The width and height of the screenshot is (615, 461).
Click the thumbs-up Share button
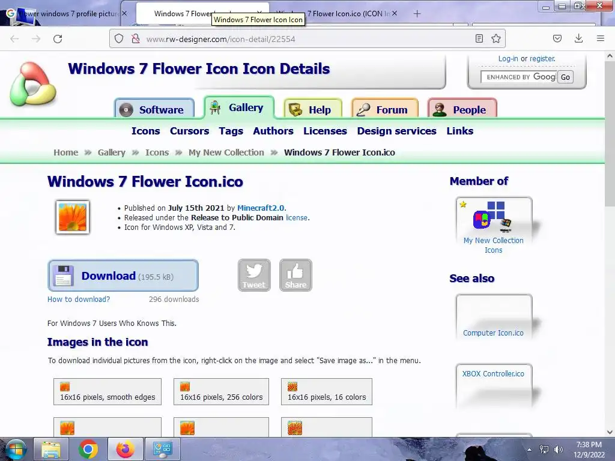tap(295, 275)
